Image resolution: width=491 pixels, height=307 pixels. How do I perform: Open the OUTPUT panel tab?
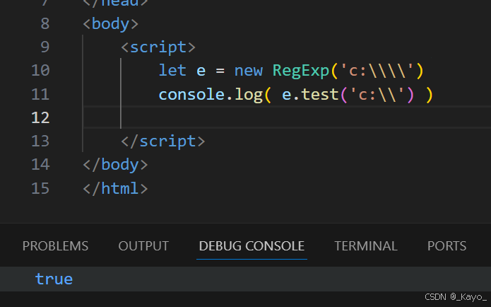tap(143, 246)
